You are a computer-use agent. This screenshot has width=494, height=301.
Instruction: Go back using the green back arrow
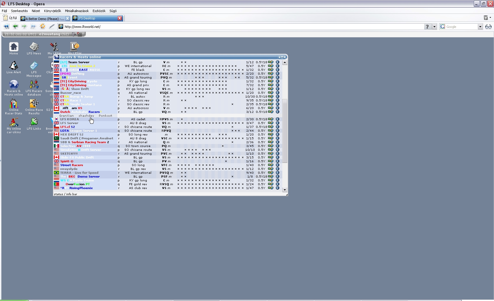coord(15,26)
